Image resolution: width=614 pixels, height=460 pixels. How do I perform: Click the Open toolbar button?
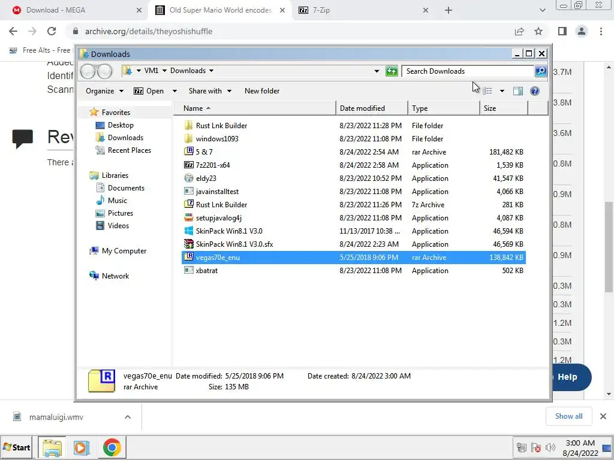(149, 91)
